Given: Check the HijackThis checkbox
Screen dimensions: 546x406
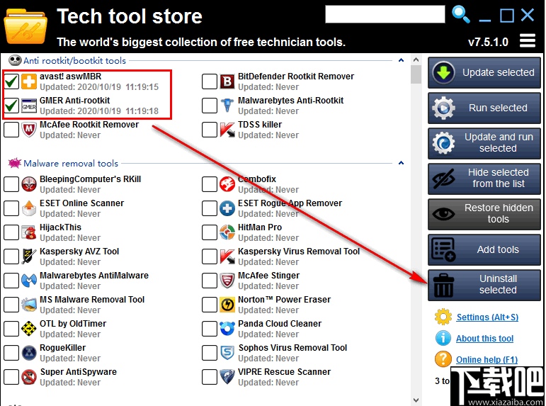Looking at the screenshot, I should 11,232.
